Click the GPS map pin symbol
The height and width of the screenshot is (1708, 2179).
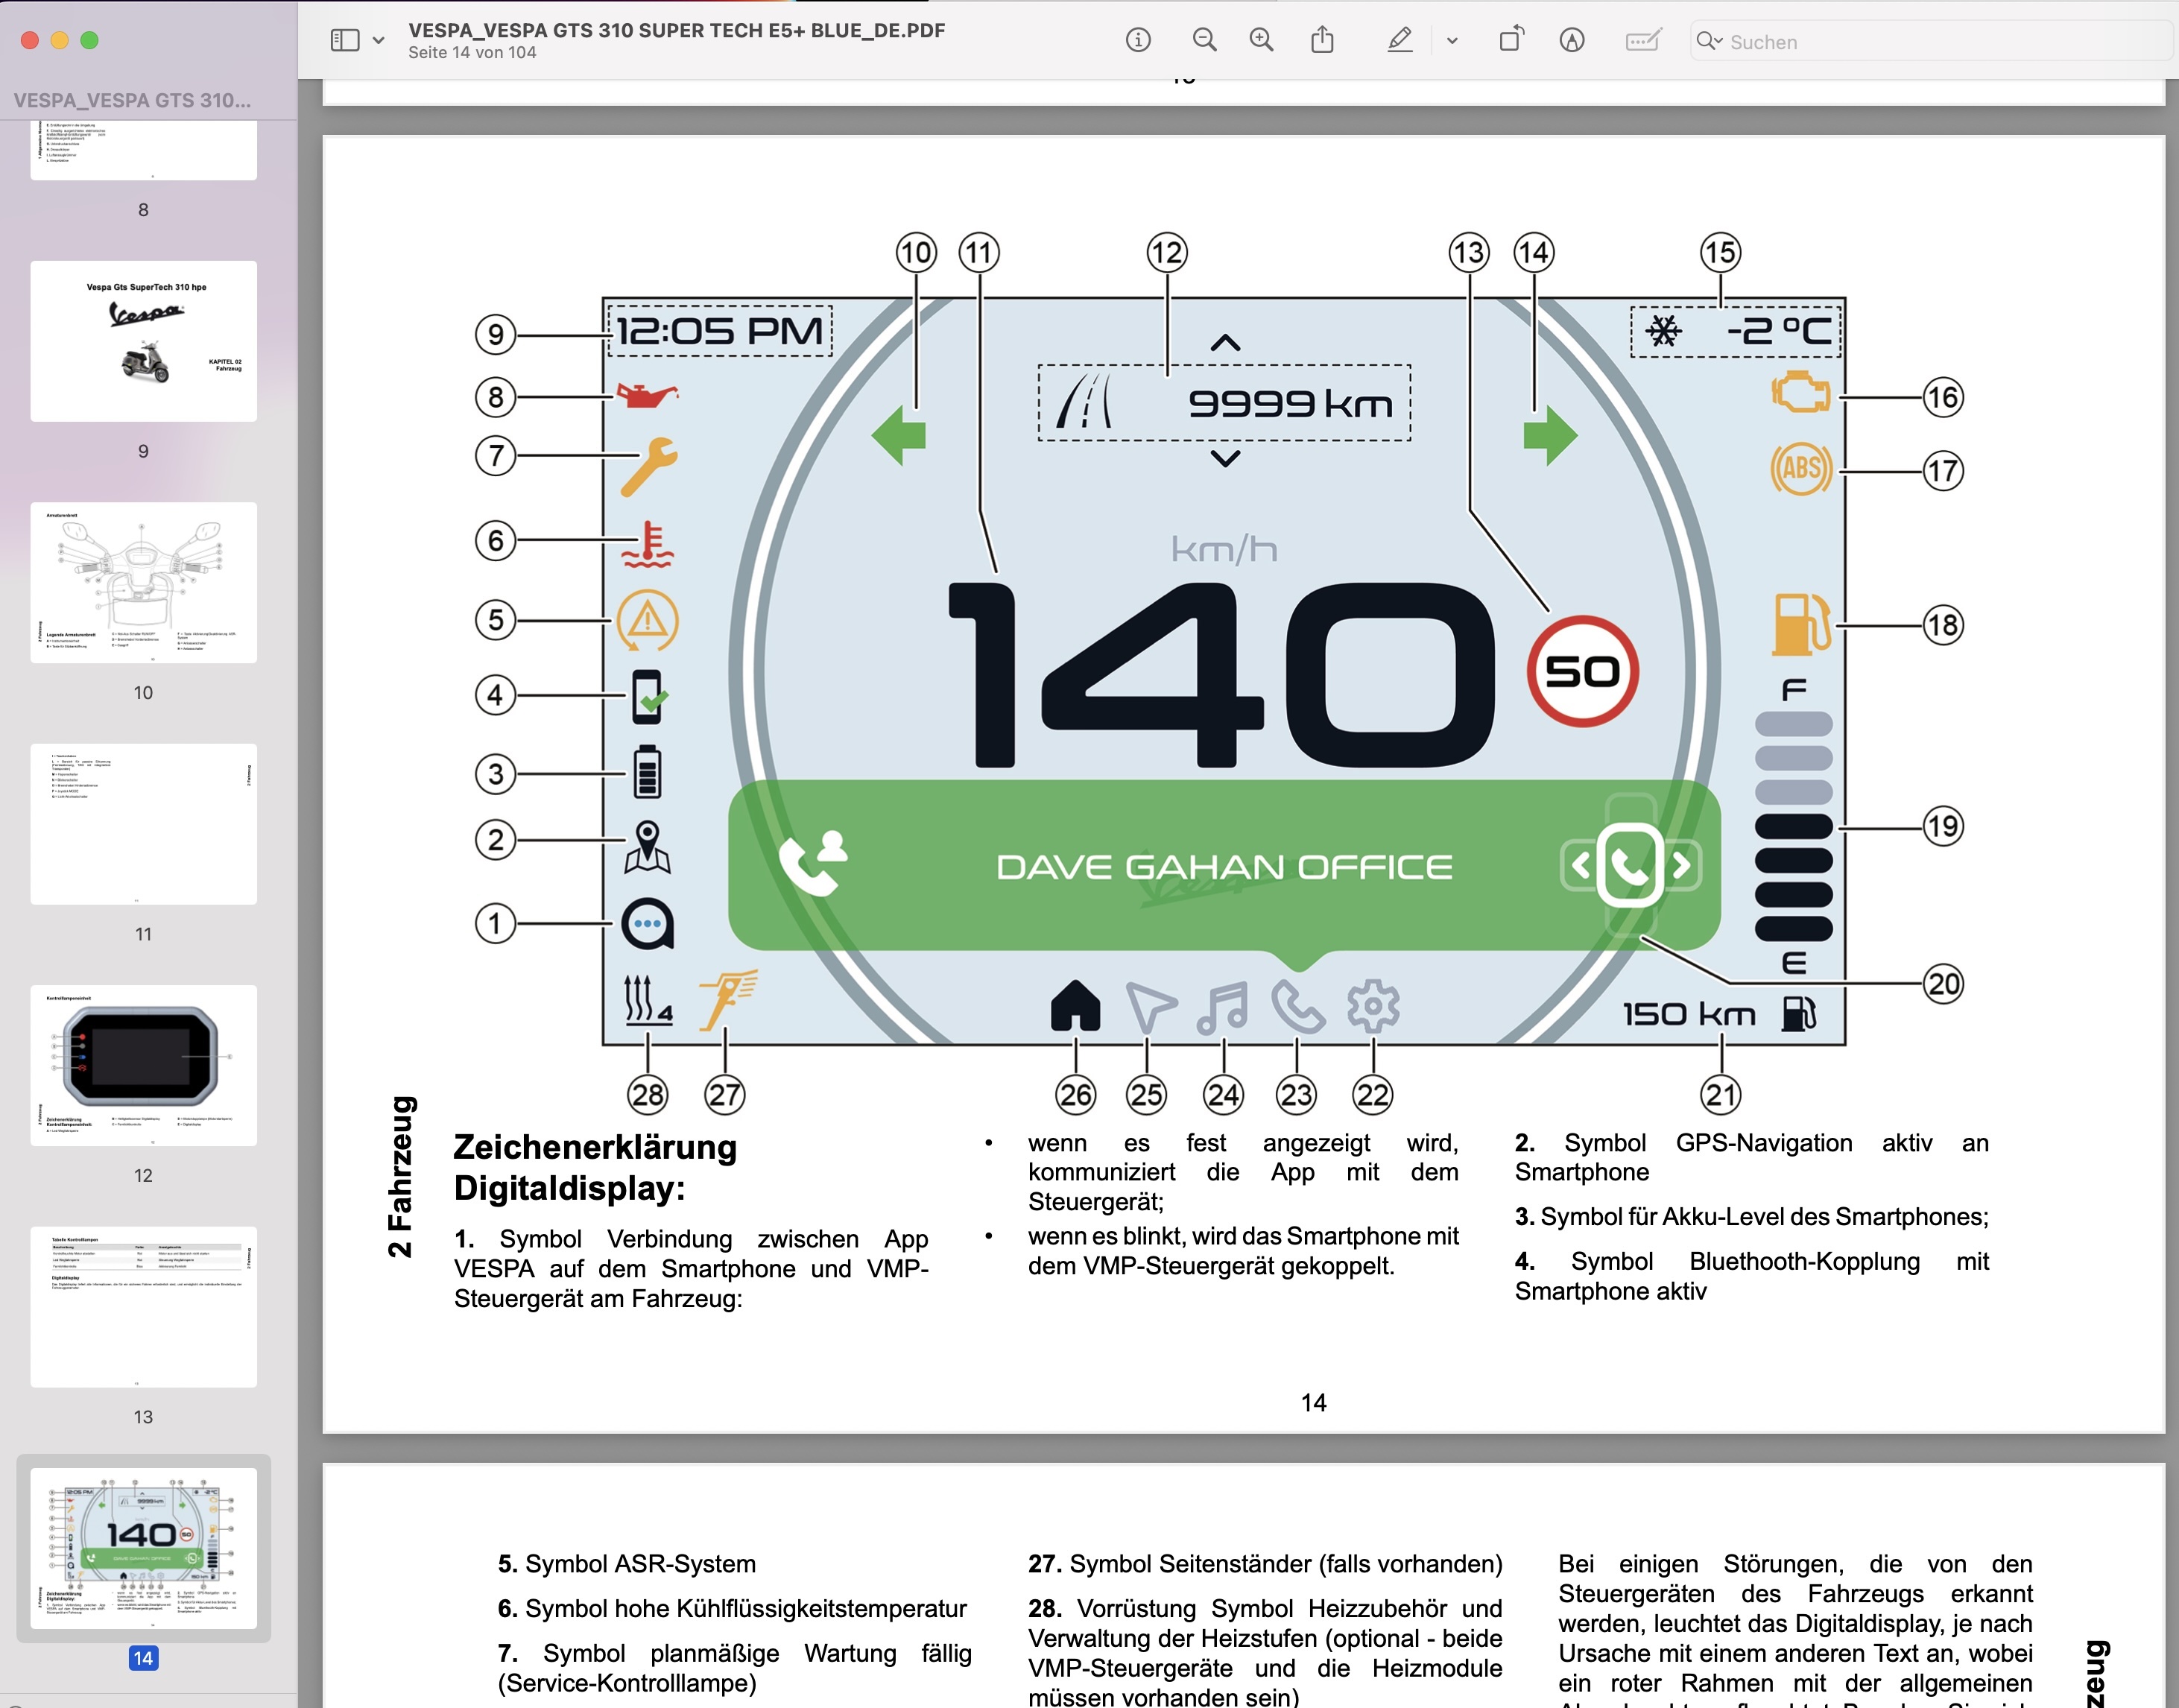[647, 848]
